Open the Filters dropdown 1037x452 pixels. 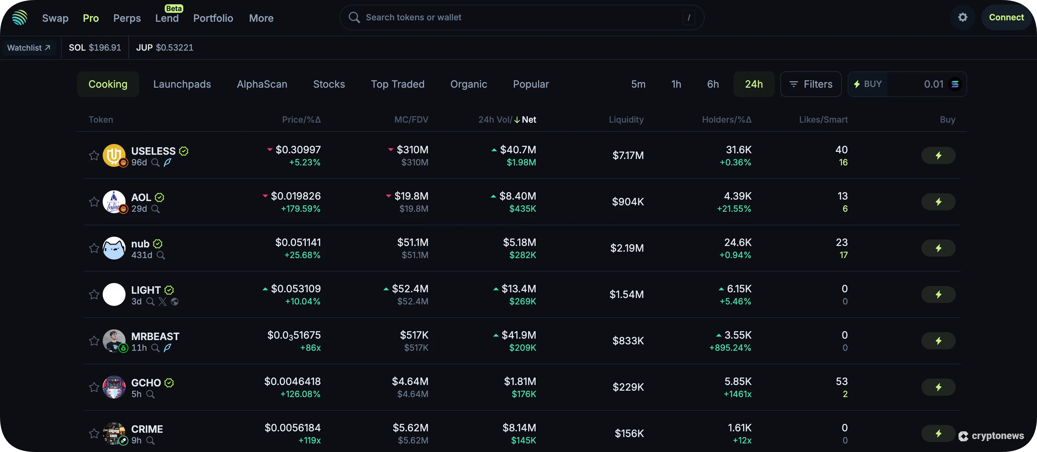[810, 84]
